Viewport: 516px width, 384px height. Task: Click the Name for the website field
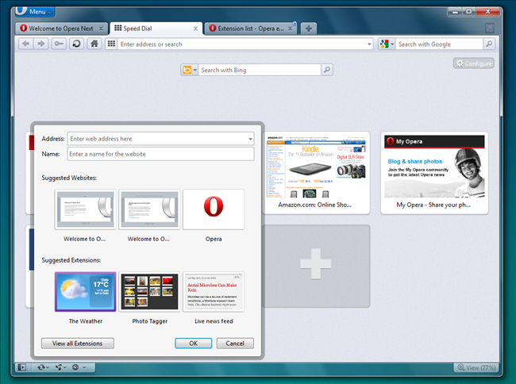pos(160,154)
